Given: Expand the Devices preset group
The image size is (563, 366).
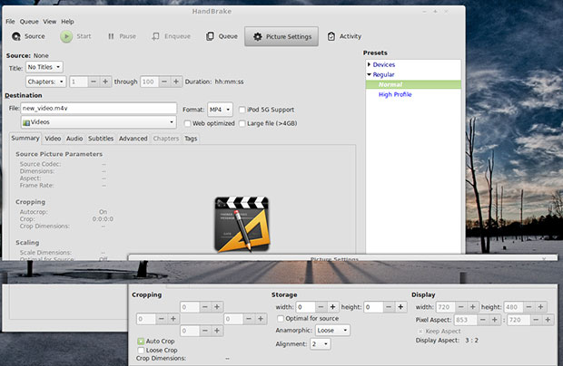Looking at the screenshot, I should click(369, 64).
